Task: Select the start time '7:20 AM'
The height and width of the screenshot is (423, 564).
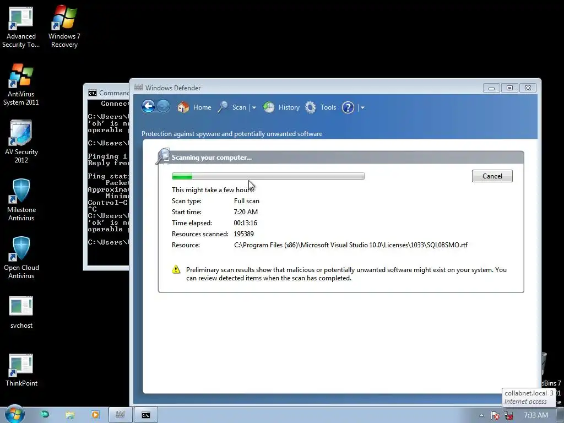Action: pyautogui.click(x=246, y=212)
